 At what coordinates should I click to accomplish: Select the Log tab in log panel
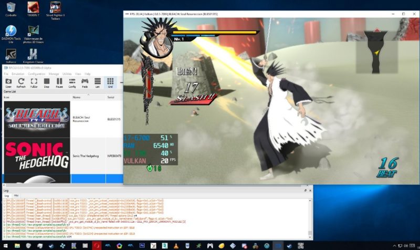pyautogui.click(x=7, y=196)
